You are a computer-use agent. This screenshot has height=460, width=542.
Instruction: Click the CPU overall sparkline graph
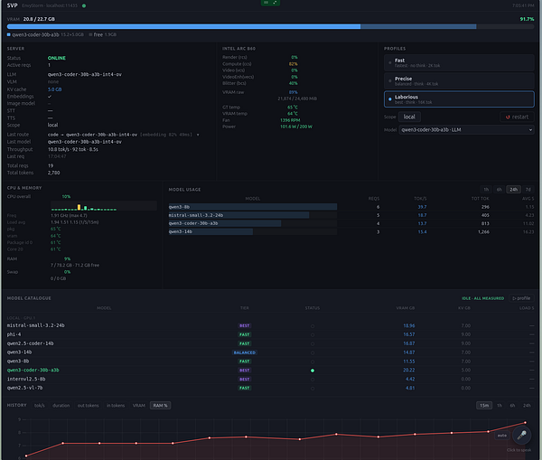pos(104,206)
